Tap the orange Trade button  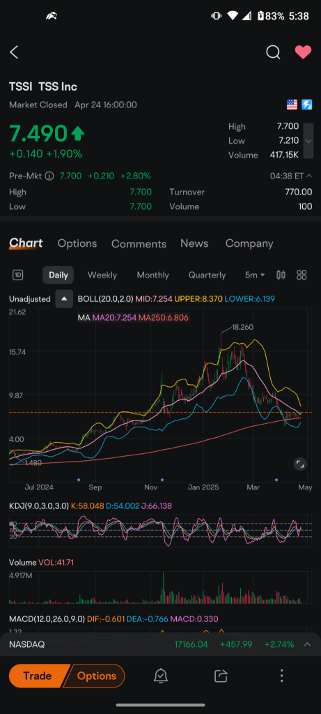tap(38, 676)
